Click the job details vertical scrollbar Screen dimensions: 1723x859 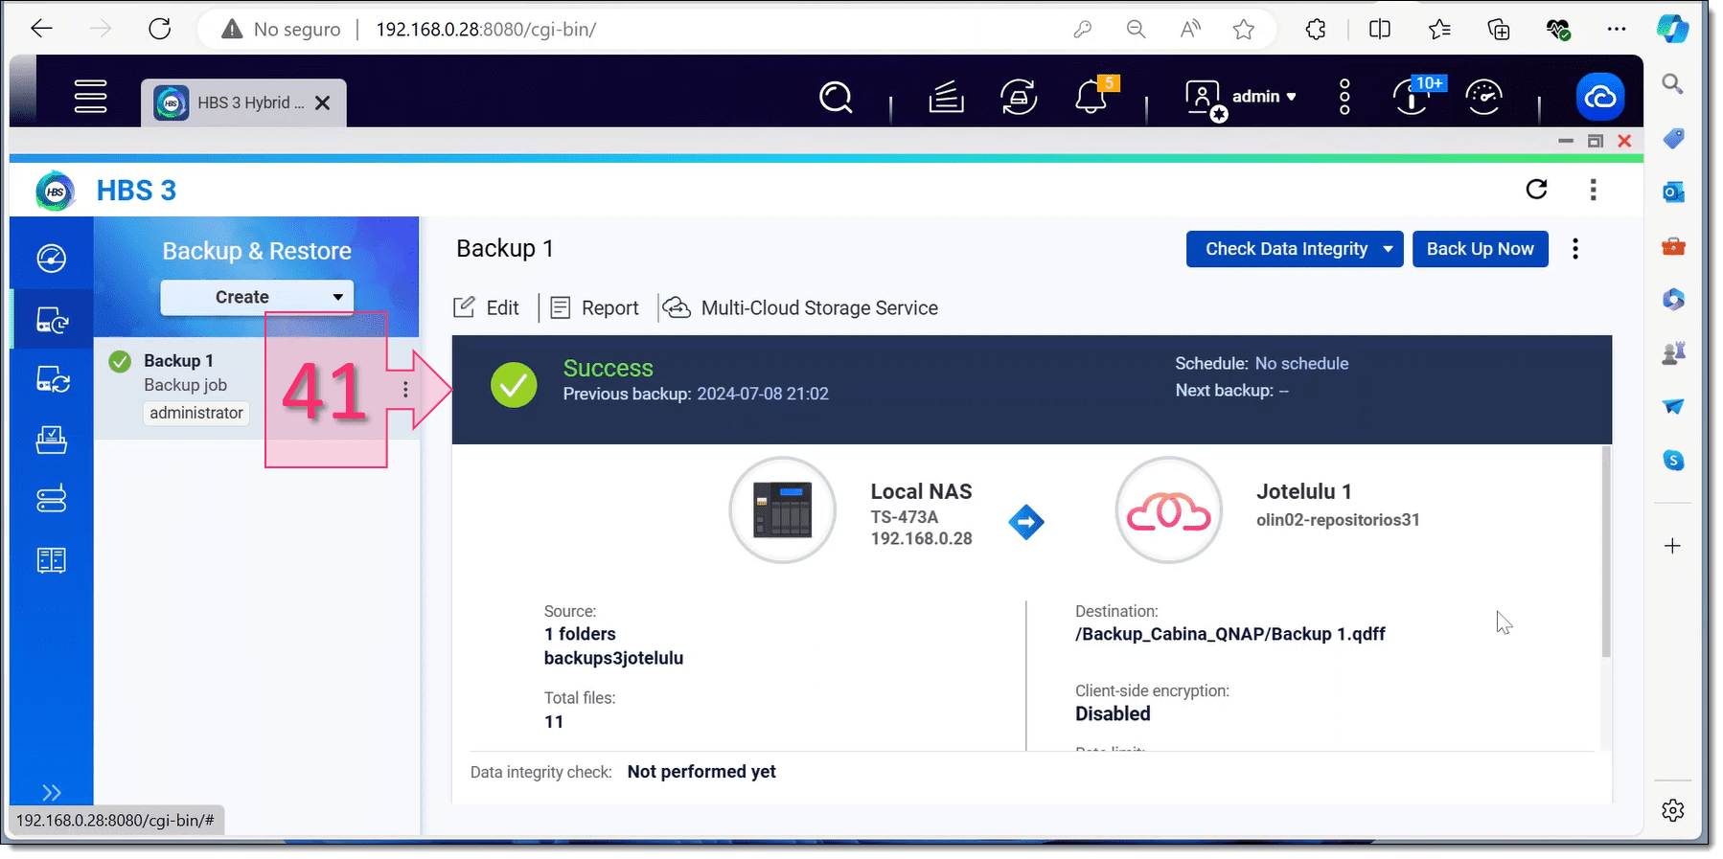coord(1606,553)
